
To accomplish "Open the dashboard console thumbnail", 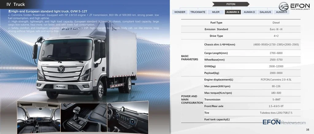I will pyautogui.click(x=128, y=116).
